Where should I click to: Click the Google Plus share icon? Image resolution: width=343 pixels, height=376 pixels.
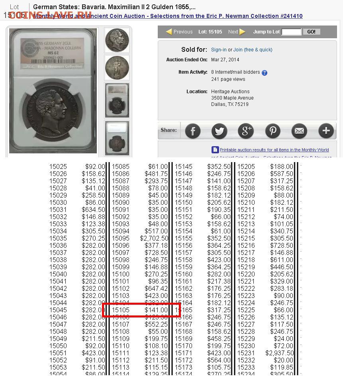(x=246, y=131)
